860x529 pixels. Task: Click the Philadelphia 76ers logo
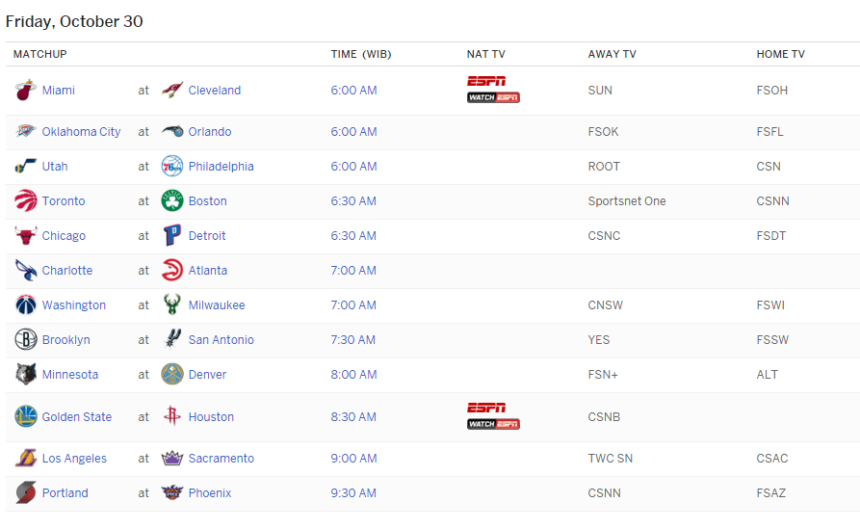(x=172, y=167)
